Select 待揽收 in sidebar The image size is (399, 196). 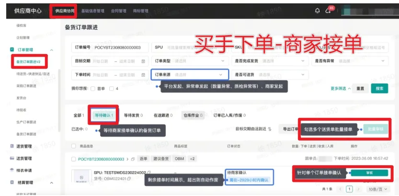click(21, 110)
